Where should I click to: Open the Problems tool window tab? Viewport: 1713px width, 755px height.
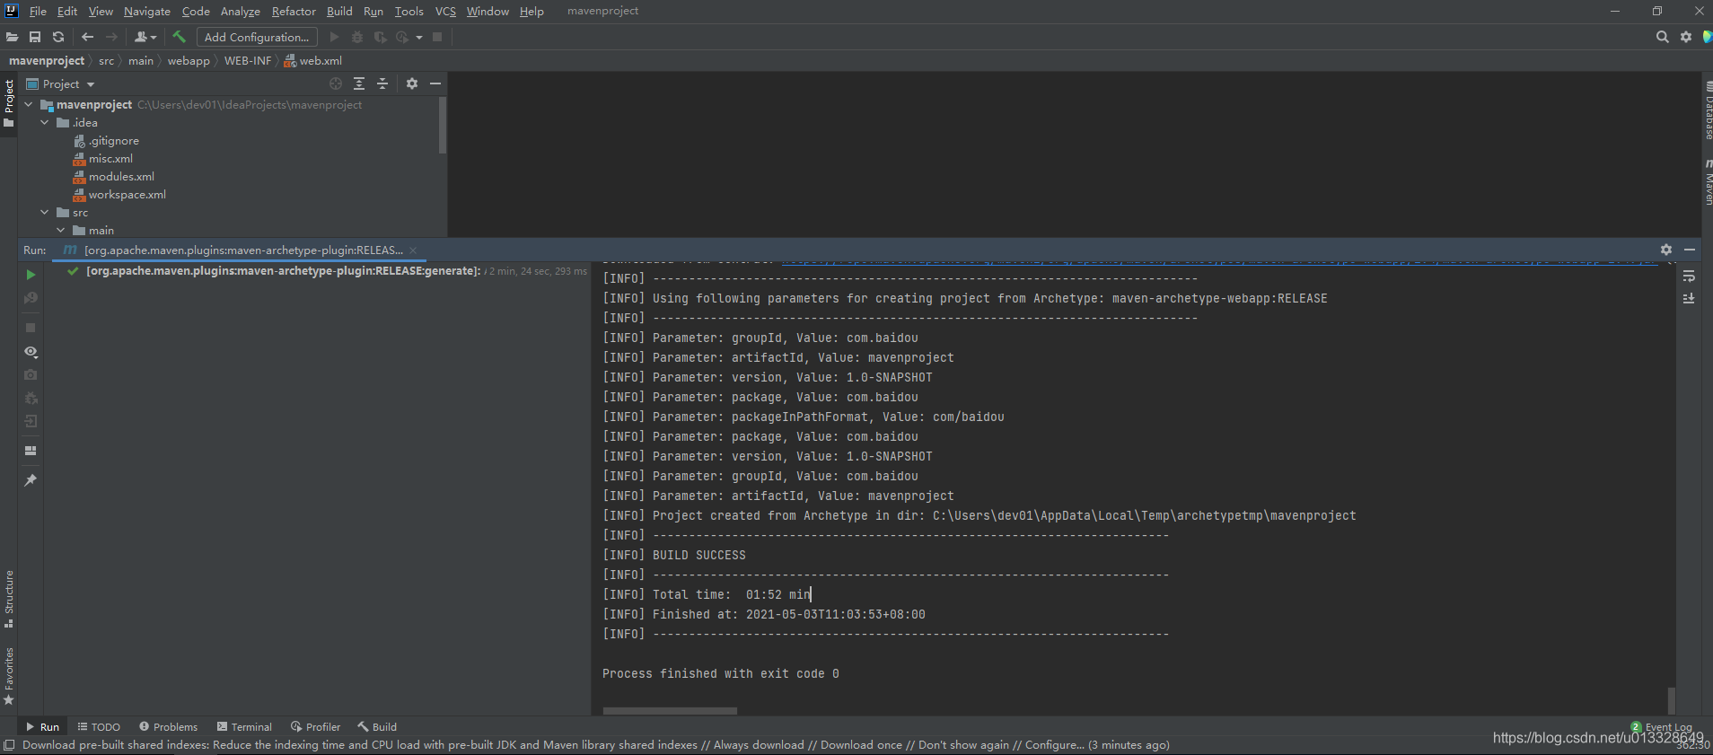coord(168,727)
